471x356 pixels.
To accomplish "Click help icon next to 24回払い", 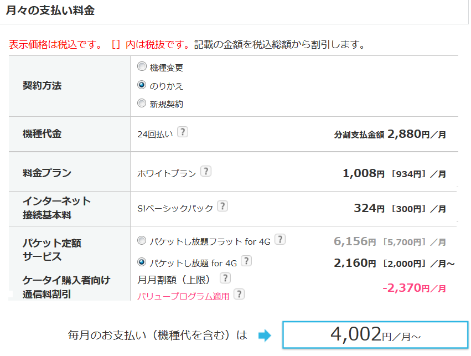I will click(183, 132).
